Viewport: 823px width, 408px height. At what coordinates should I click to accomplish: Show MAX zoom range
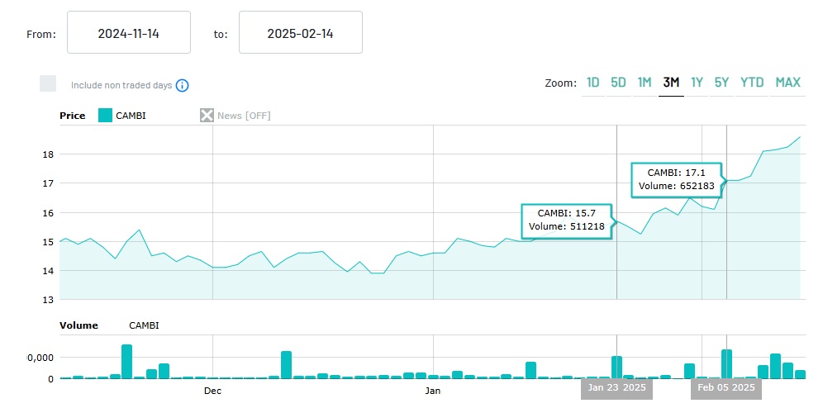(x=787, y=83)
